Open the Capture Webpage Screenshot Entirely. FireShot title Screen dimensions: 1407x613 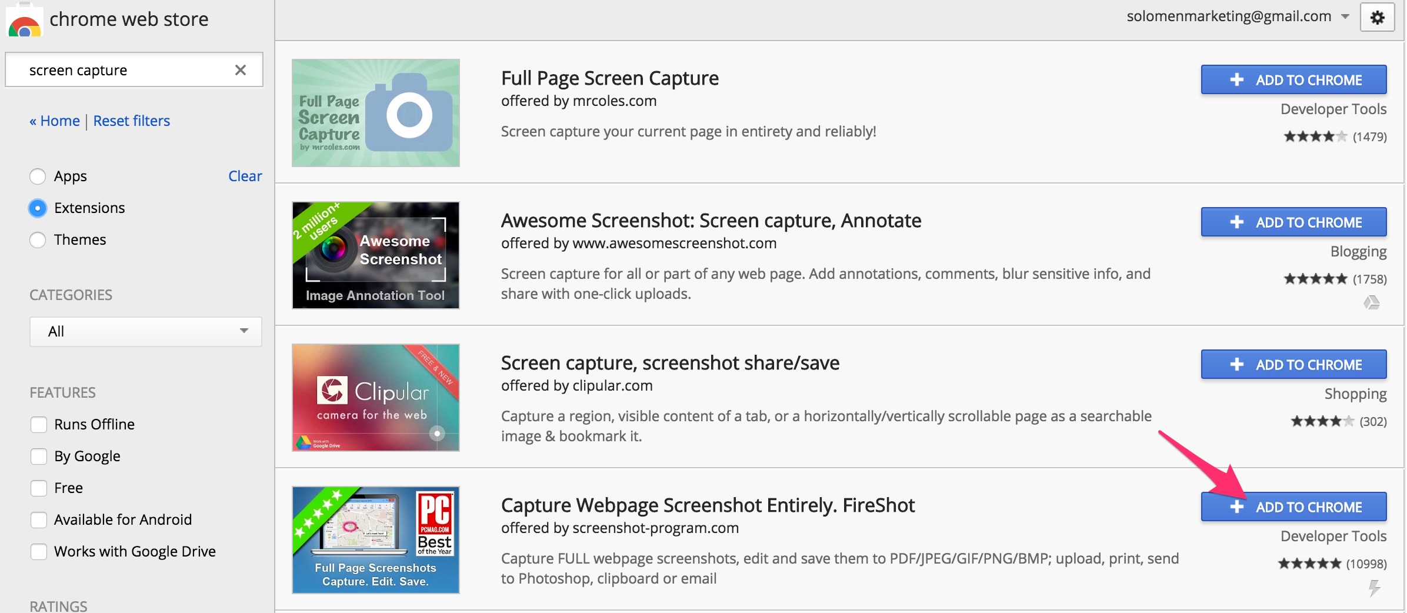[x=708, y=505]
